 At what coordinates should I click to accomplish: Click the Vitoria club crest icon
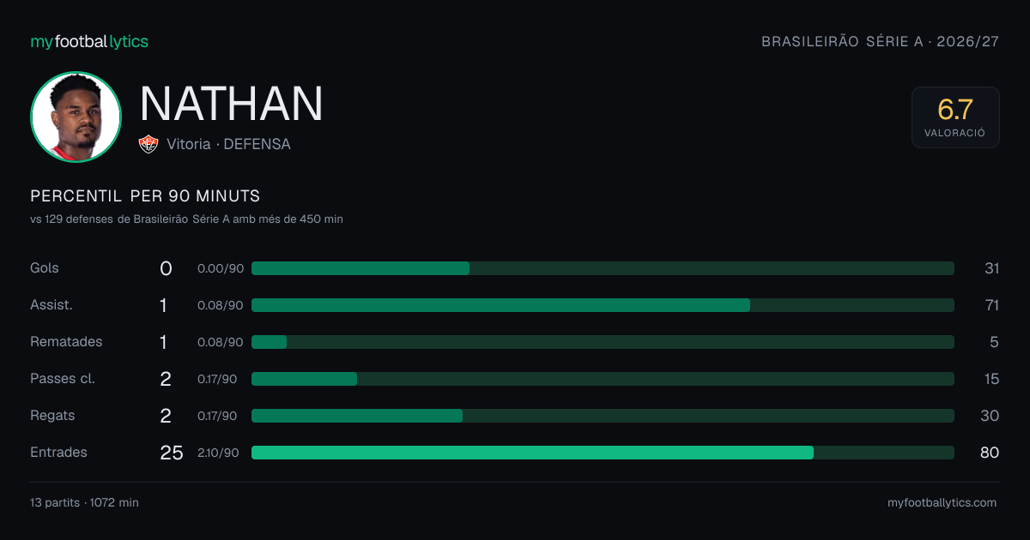[148, 144]
